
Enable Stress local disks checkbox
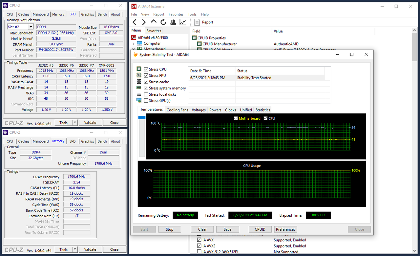tap(146, 94)
